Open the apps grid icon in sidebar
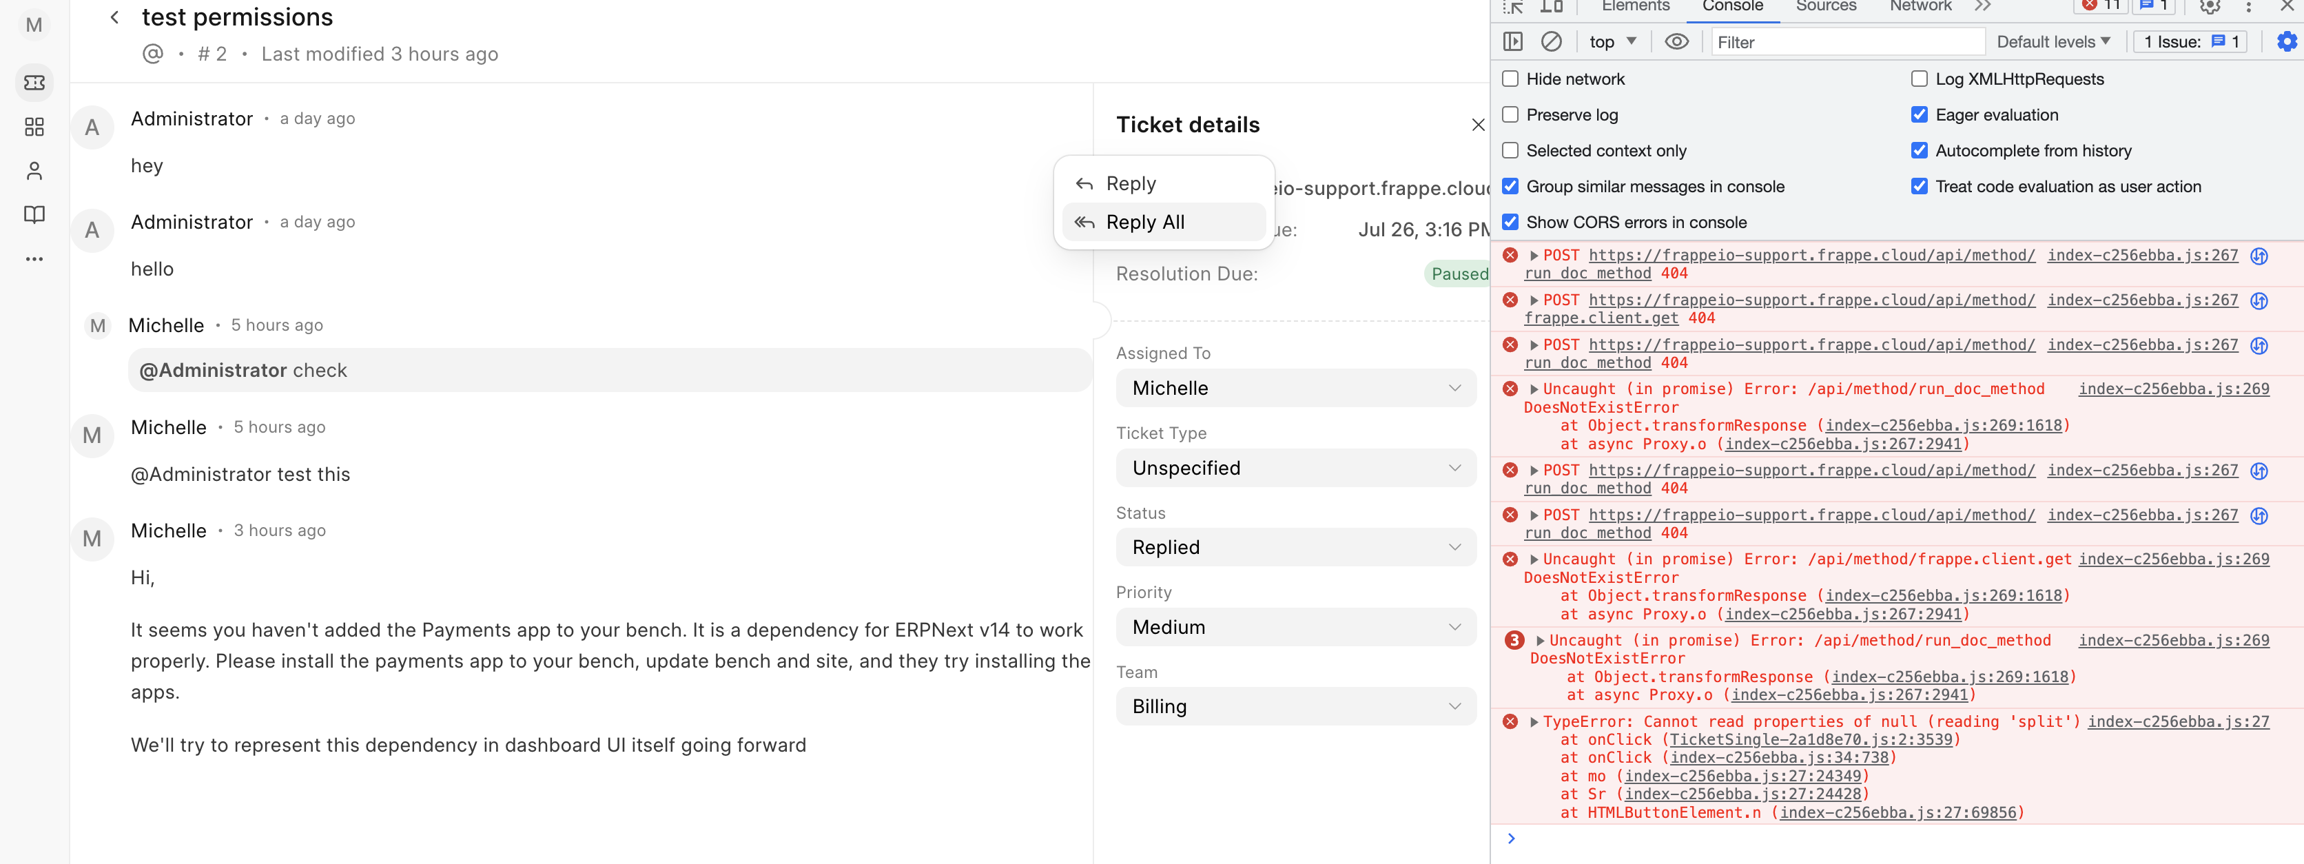 [x=34, y=126]
